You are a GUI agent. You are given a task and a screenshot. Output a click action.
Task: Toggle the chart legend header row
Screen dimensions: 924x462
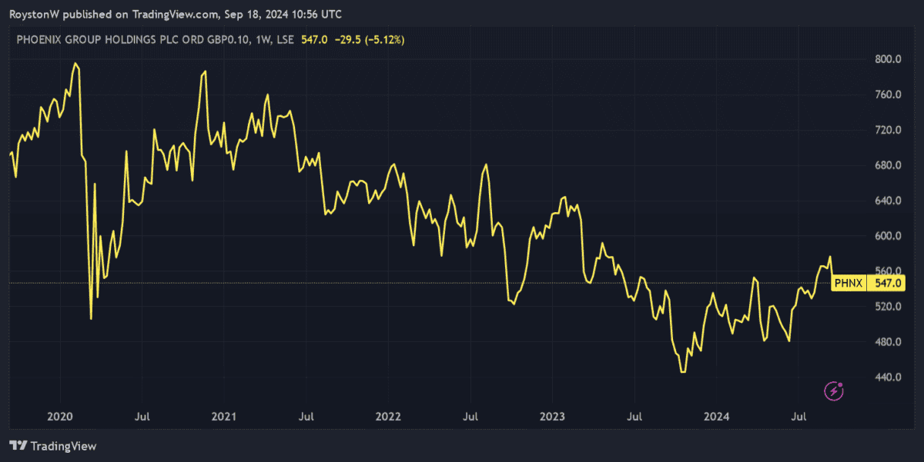208,39
